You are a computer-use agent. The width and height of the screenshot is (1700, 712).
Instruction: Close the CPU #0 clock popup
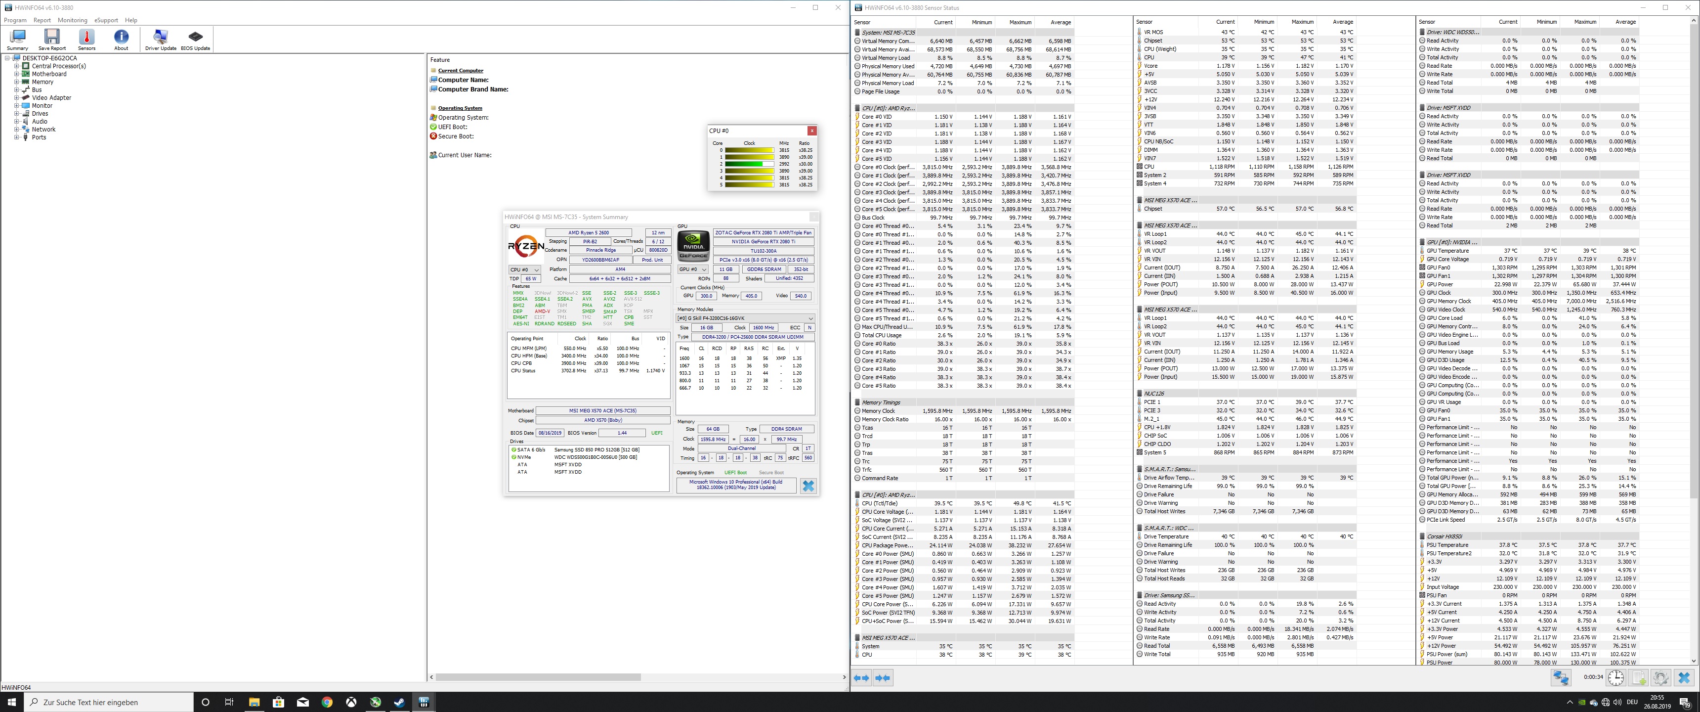click(x=812, y=131)
